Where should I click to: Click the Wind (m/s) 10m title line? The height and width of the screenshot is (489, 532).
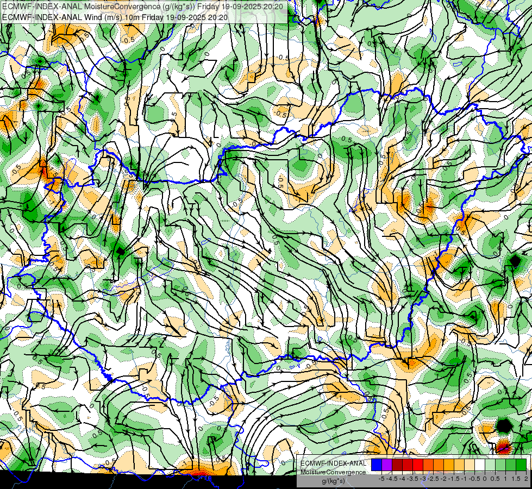(115, 17)
